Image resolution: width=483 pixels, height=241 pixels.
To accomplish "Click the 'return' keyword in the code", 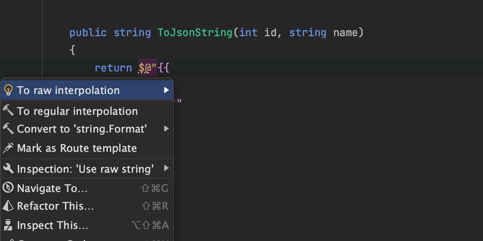I will point(113,68).
